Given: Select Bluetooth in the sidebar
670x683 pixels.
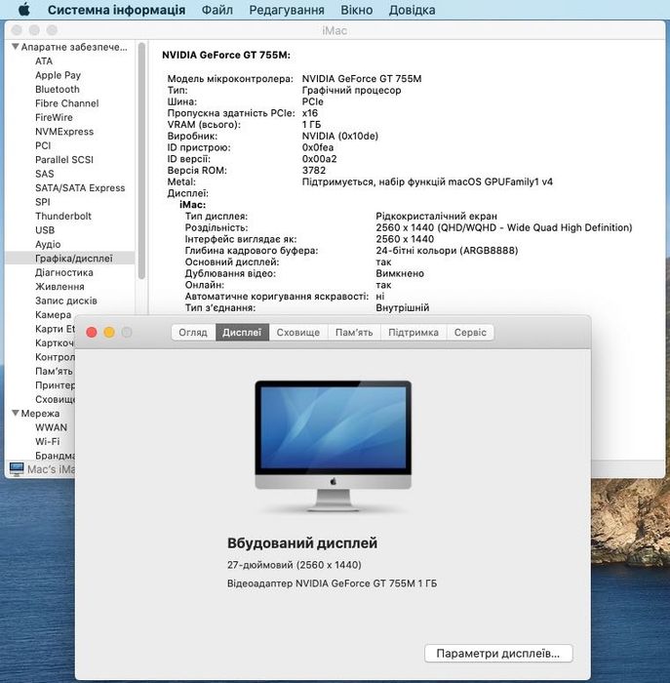Looking at the screenshot, I should 58,90.
